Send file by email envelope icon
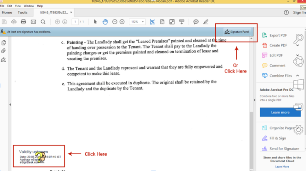 coord(33,22)
